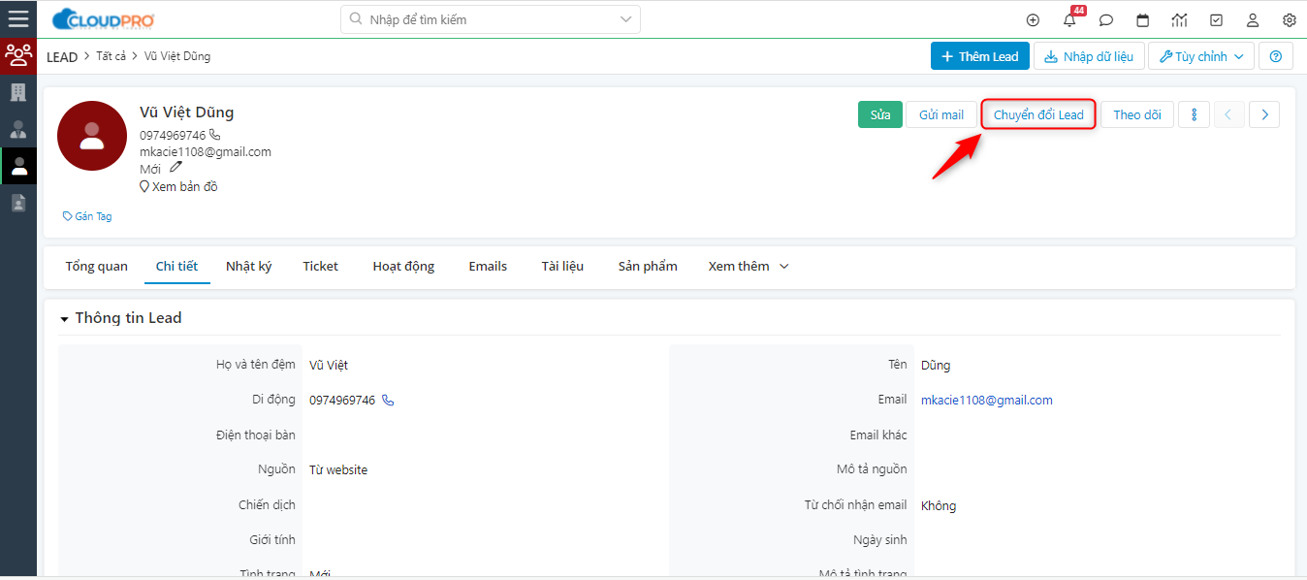Switch to the Tổng quan tab
This screenshot has height=580, width=1307.
pos(96,266)
